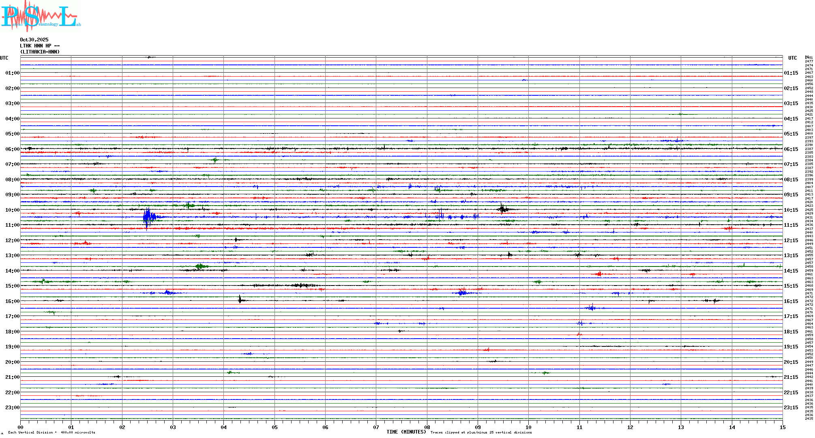
Task: Select the 23:00 hour label on left
Action: point(12,408)
